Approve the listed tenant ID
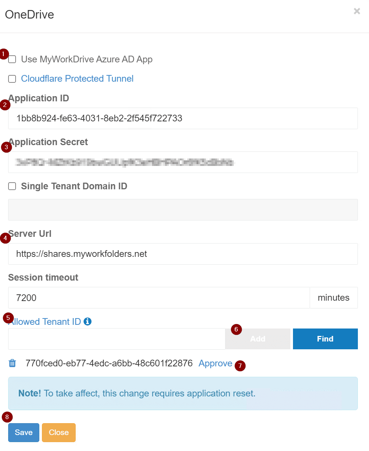Viewport: 369px width, 451px height. (x=215, y=363)
